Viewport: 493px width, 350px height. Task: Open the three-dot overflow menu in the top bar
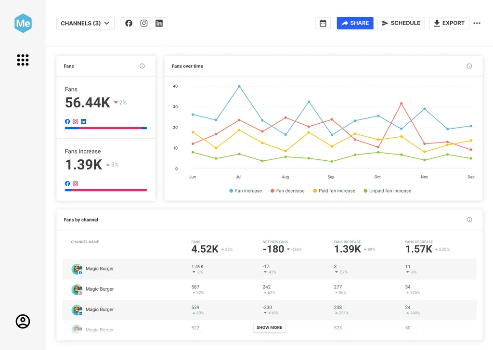pyautogui.click(x=477, y=23)
